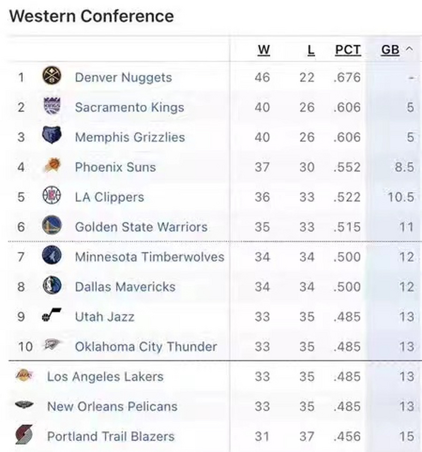Viewport: 422px width, 452px height.
Task: Open the New Orleans Pelicans team link
Action: pyautogui.click(x=112, y=406)
